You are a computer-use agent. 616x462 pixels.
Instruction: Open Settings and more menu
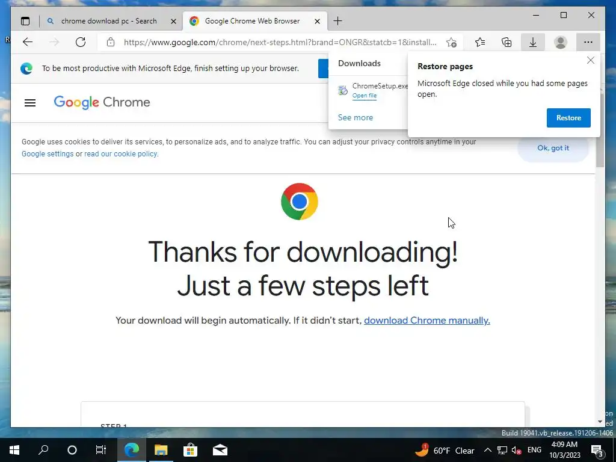[x=588, y=42]
